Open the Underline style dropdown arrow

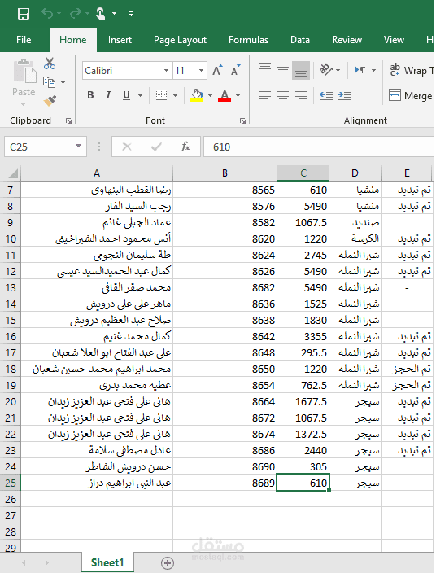point(140,96)
